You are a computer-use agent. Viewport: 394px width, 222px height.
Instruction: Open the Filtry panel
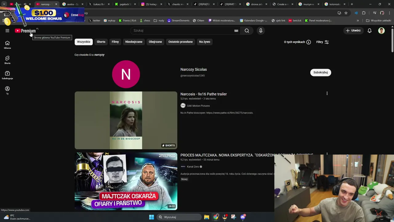(323, 42)
